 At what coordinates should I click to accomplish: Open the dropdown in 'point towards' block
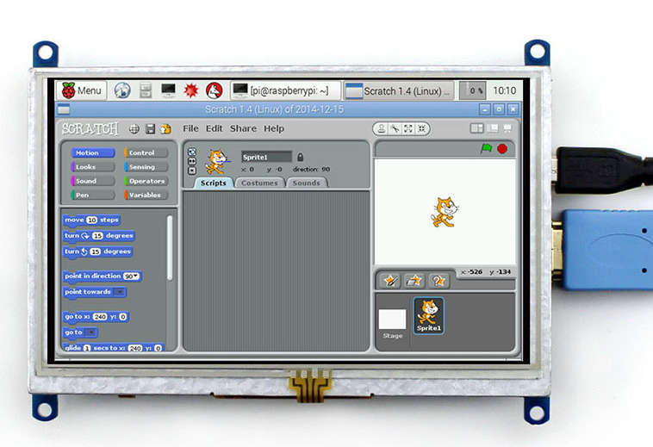tap(119, 292)
